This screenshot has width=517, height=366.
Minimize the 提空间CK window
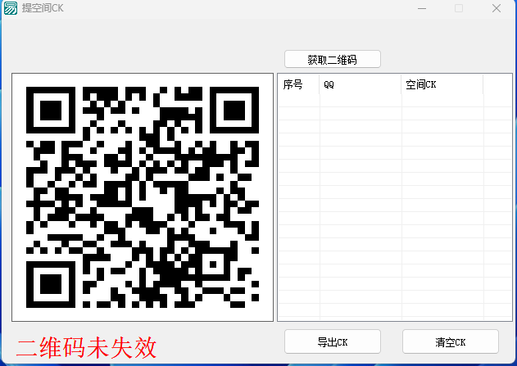click(x=421, y=8)
